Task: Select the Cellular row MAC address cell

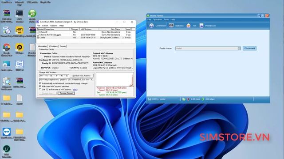Action: (88, 38)
